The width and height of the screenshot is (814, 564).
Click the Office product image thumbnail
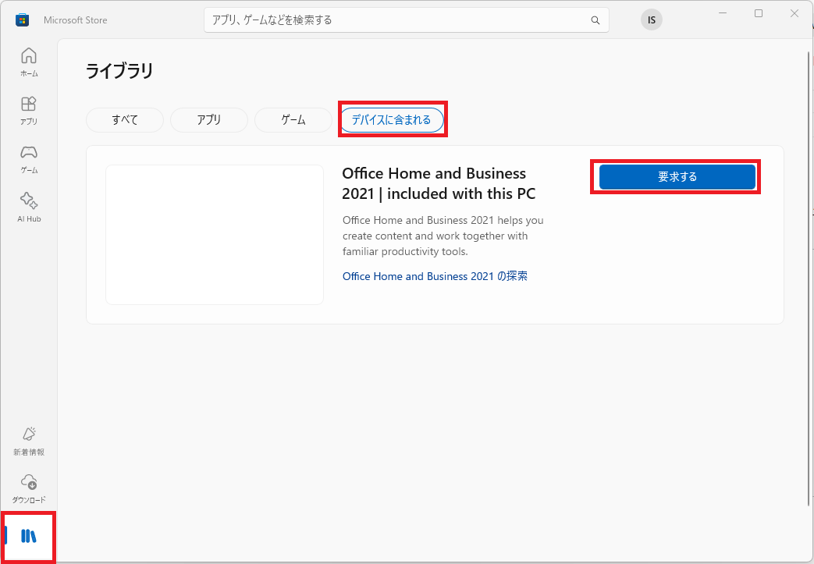tap(215, 235)
